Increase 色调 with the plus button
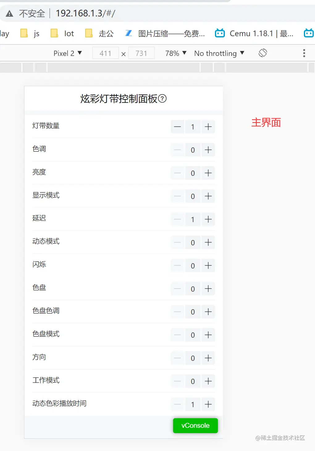Screen dimensions: 315x451 tap(208, 150)
